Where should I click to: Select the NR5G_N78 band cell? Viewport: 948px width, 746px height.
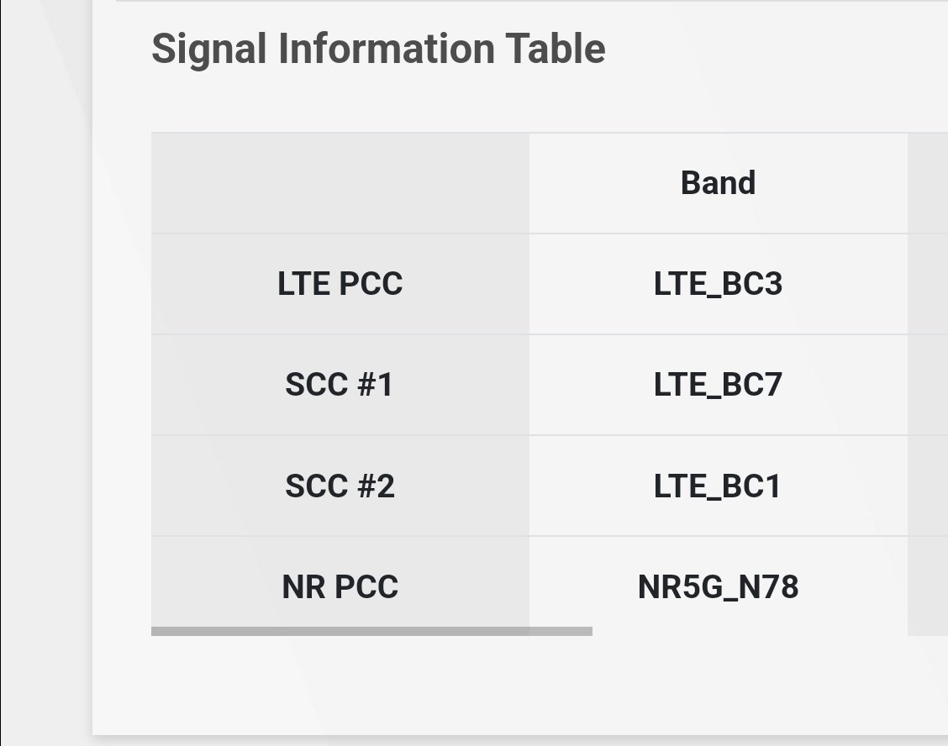[718, 586]
